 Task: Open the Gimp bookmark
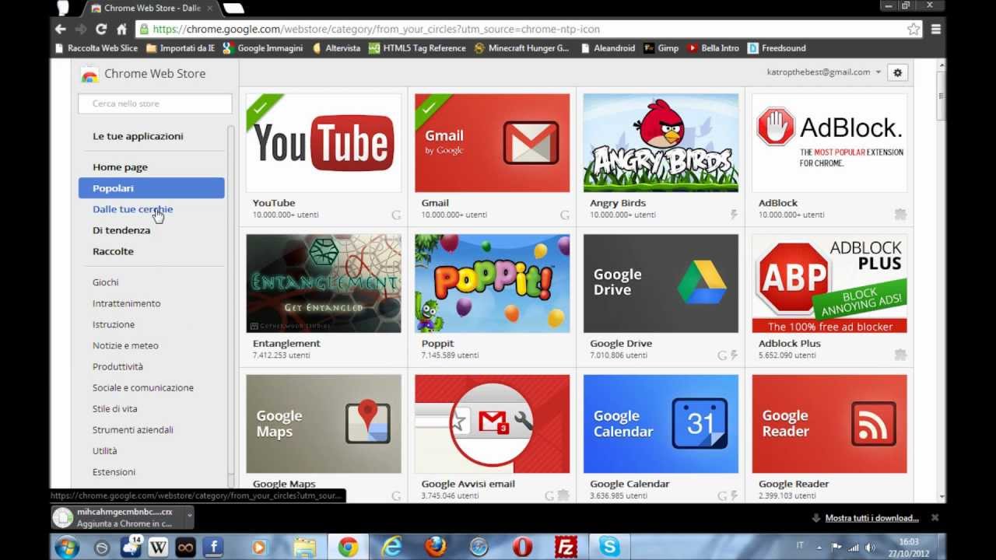coord(661,48)
